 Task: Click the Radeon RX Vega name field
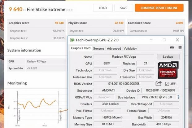point(124,57)
